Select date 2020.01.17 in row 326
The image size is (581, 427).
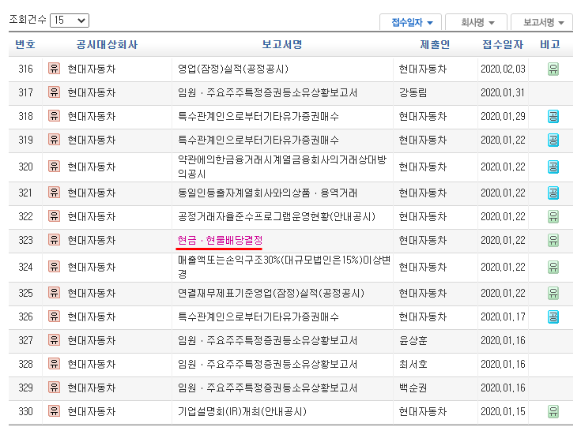503,317
